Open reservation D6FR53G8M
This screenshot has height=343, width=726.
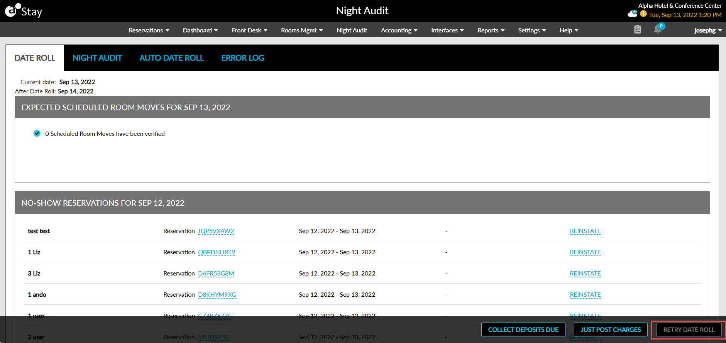tap(216, 273)
